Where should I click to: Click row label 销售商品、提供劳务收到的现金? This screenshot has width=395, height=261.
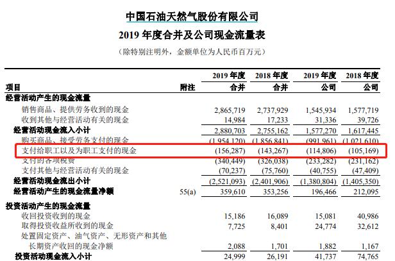click(x=75, y=110)
